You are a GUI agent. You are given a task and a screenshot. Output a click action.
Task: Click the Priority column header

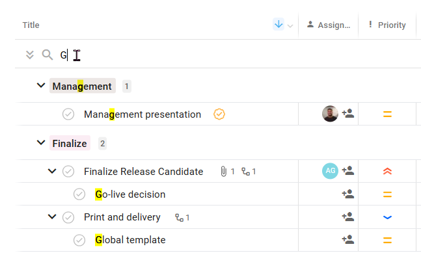tap(387, 25)
